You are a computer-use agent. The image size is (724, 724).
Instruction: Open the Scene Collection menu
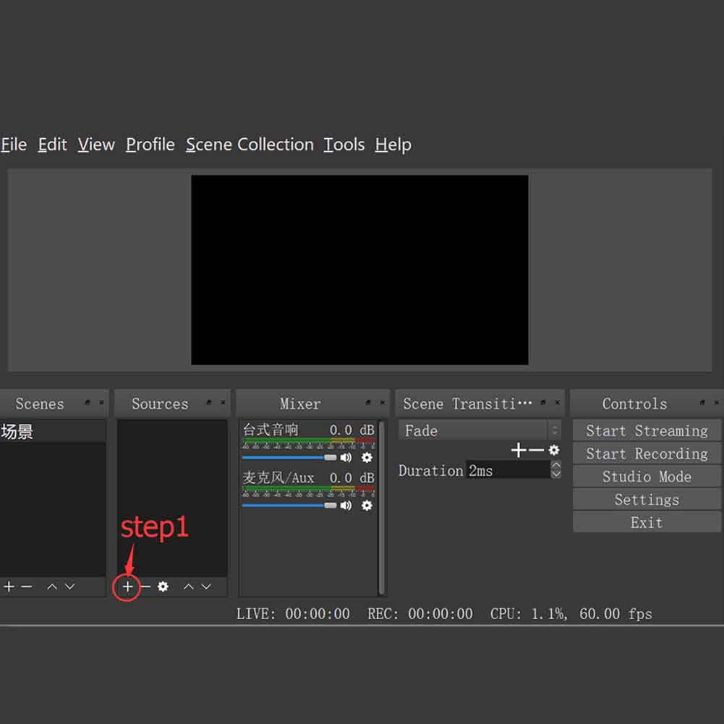coord(250,145)
